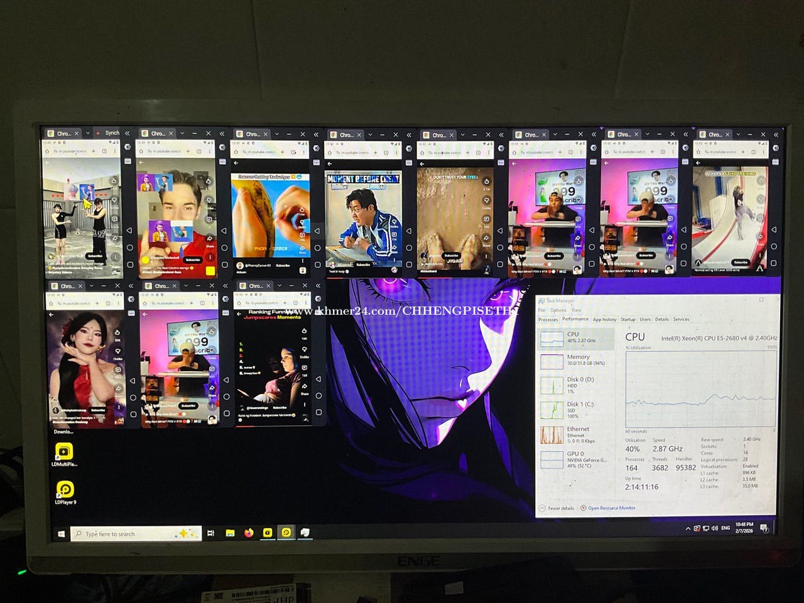Collapse first emulator's sidebar with double chevron
This screenshot has height=603, width=804.
[128, 133]
